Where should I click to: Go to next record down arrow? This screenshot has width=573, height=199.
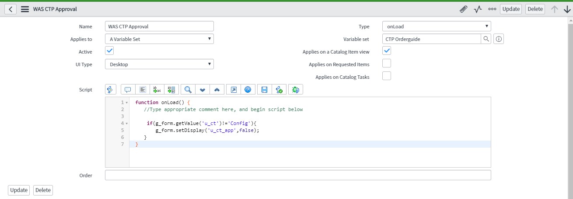pyautogui.click(x=567, y=9)
